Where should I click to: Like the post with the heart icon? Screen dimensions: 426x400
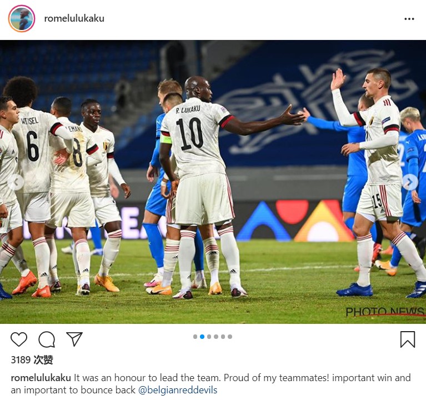click(19, 339)
